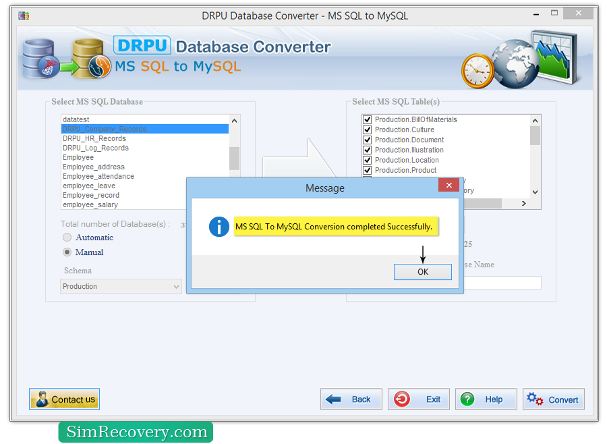Select datatest in the database list
This screenshot has width=607, height=444.
(x=145, y=119)
